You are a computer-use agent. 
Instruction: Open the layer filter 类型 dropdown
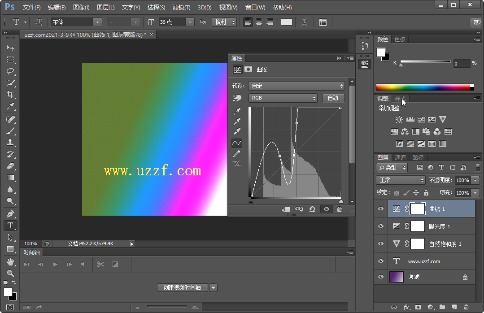tap(392, 168)
